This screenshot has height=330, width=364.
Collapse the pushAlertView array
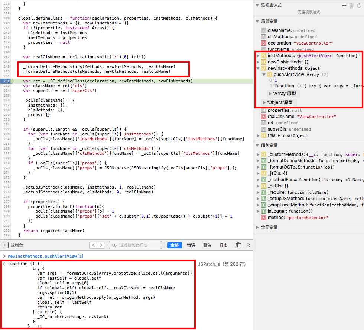pos(264,75)
